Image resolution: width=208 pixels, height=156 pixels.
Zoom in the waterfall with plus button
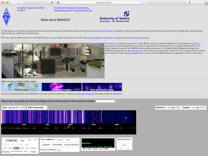pyautogui.click(x=128, y=142)
